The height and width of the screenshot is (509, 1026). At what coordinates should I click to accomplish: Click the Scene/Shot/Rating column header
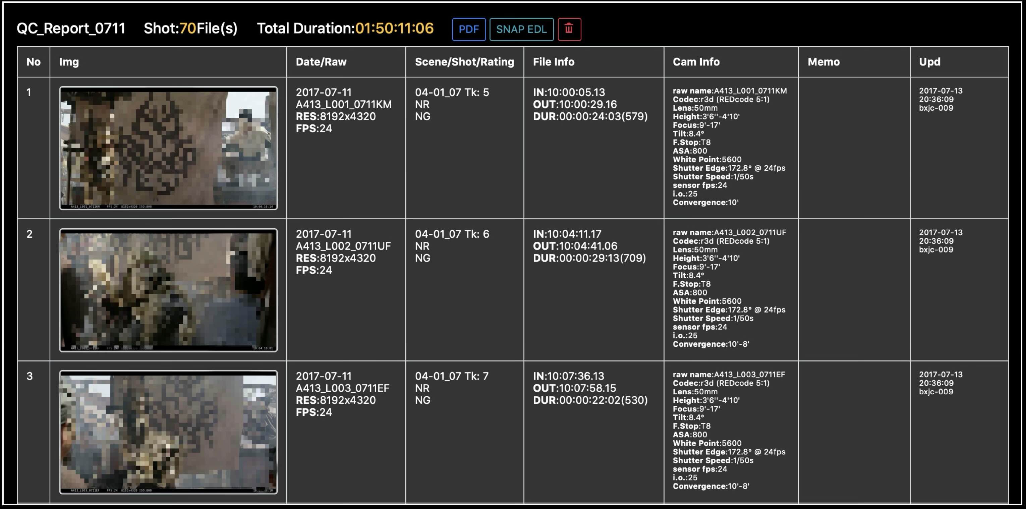(x=464, y=62)
